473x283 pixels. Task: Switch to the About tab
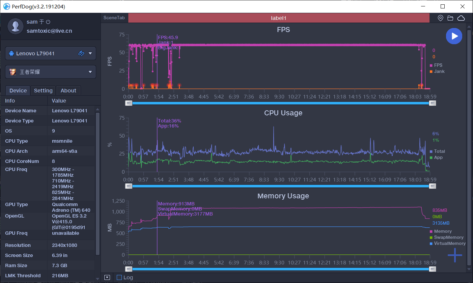pos(68,90)
